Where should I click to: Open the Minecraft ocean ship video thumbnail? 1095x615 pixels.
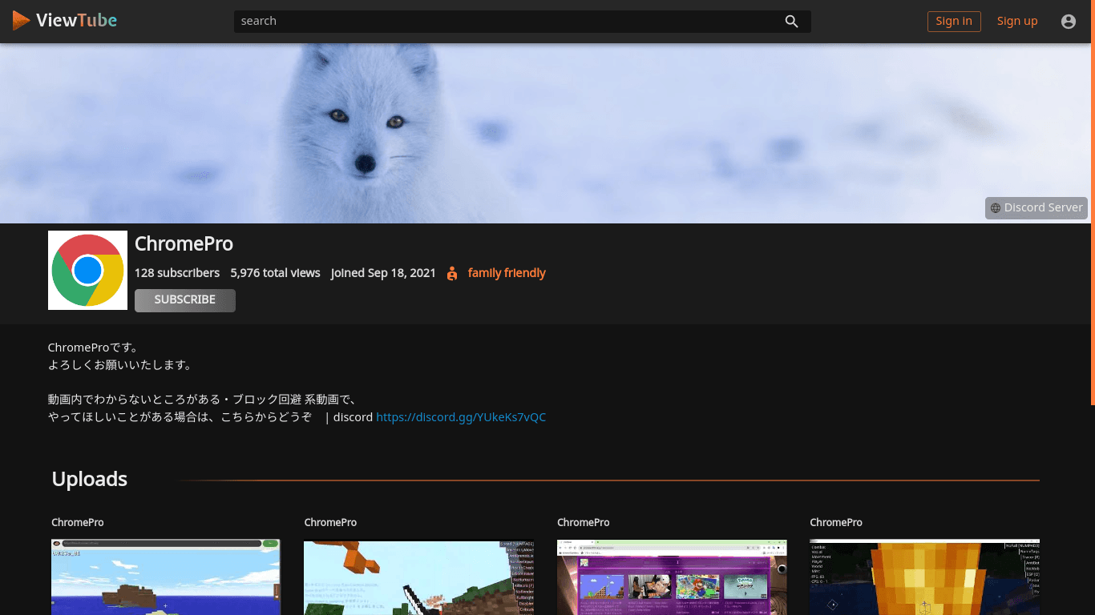point(166,577)
